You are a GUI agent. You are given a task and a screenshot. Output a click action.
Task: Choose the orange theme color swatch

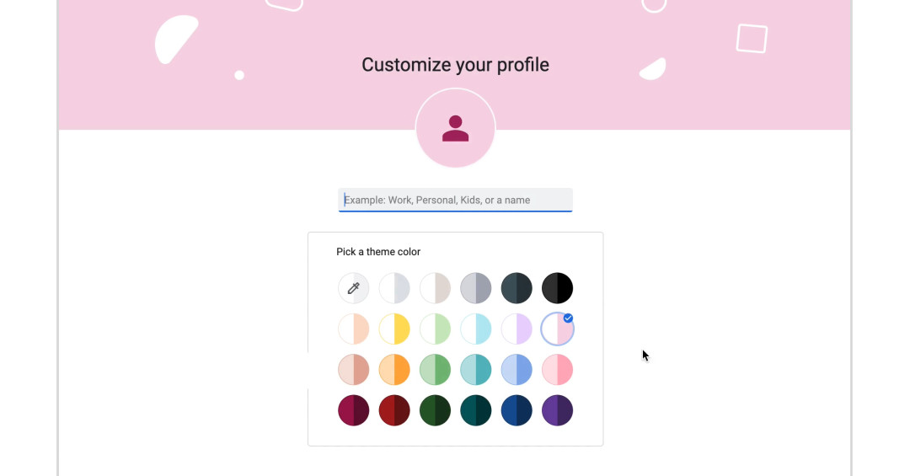[394, 370]
